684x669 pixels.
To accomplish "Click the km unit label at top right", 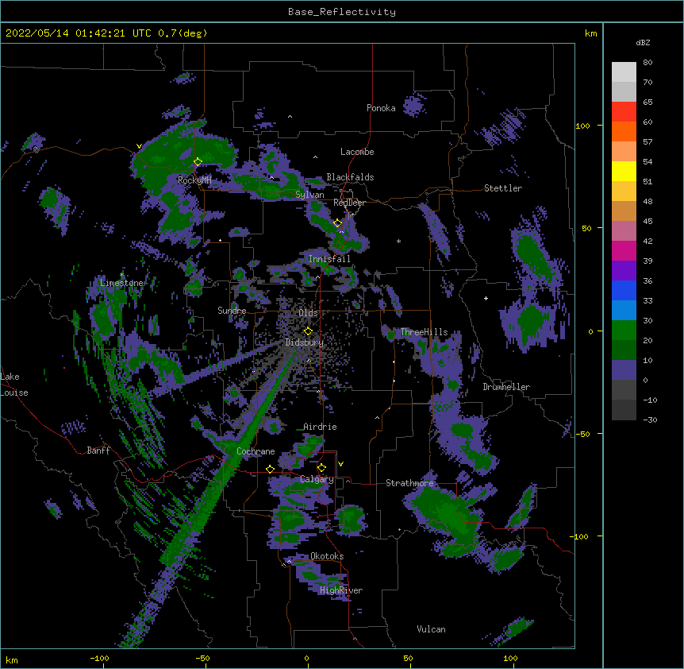I will click(590, 33).
